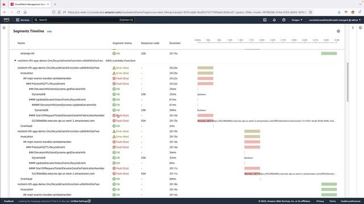
Task: Click first Fault status for StartSPRequestToGetElevatorDataForFabricationNumber
Action: point(121,116)
